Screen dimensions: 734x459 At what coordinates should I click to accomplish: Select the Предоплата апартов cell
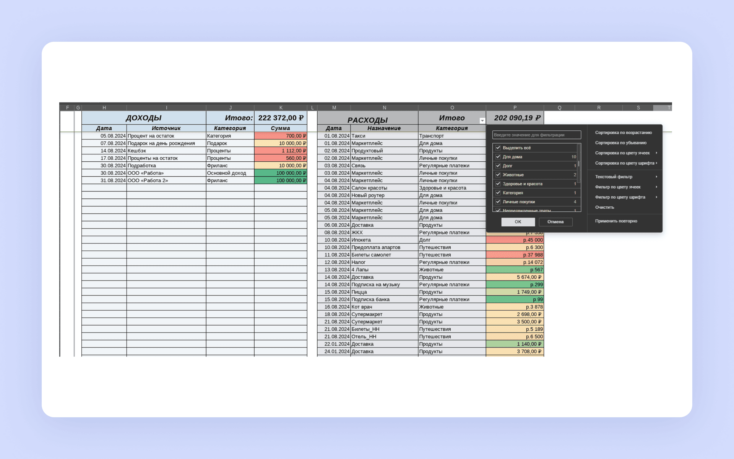pos(384,247)
